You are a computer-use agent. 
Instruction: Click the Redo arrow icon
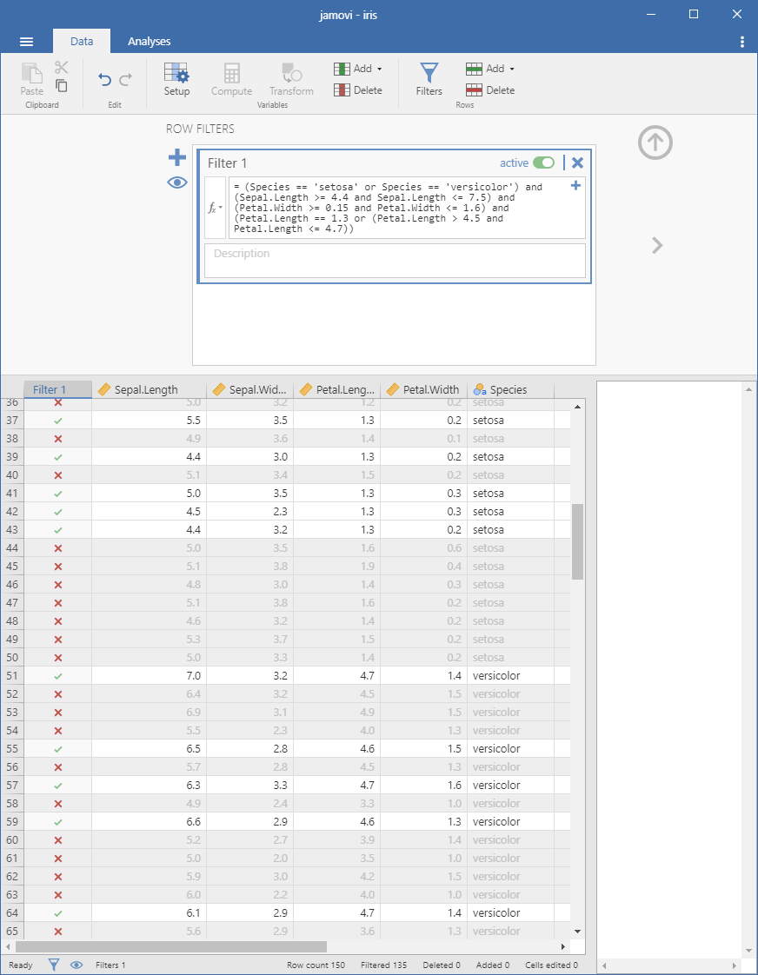point(126,80)
